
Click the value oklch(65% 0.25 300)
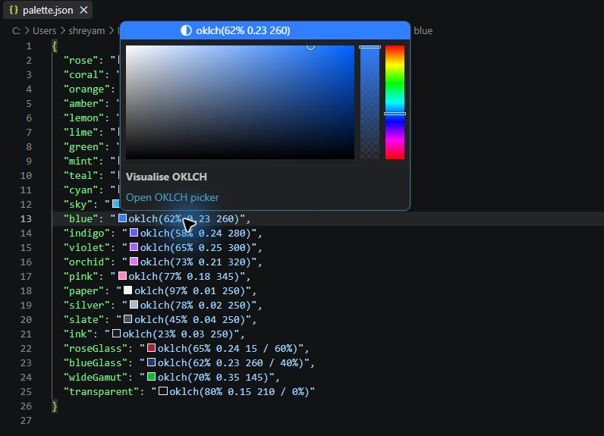tap(196, 247)
